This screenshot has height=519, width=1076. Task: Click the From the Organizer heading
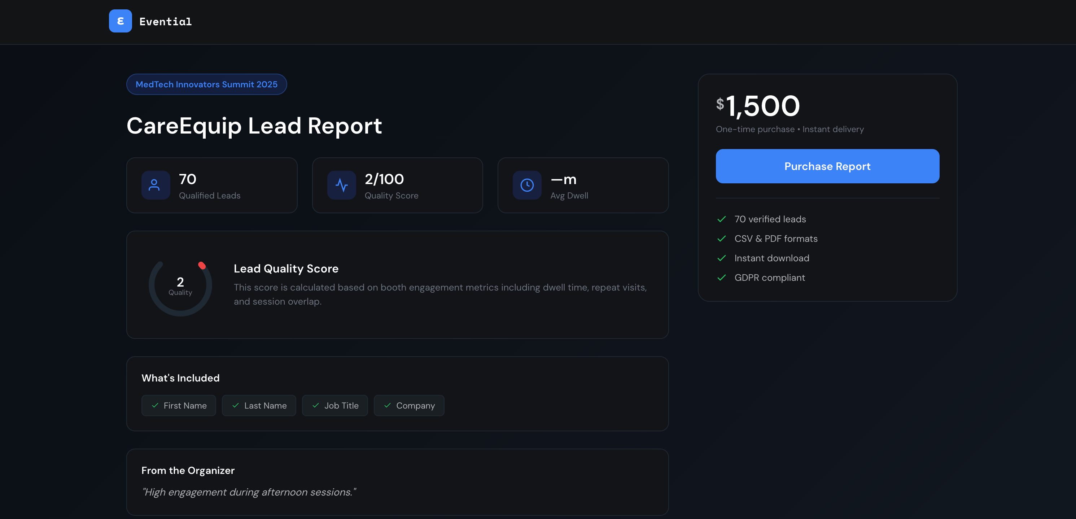coord(188,471)
